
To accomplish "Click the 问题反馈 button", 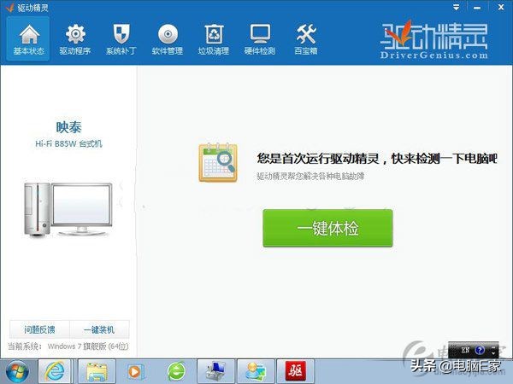I will click(x=39, y=329).
